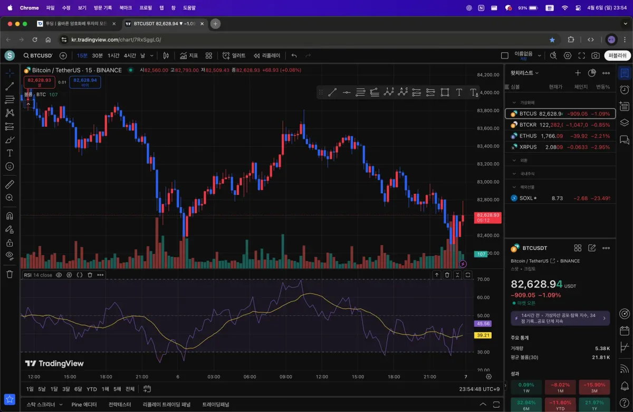Image resolution: width=633 pixels, height=412 pixels.
Task: Toggle hide all drawings eye icon in sidebar
Action: 9,256
